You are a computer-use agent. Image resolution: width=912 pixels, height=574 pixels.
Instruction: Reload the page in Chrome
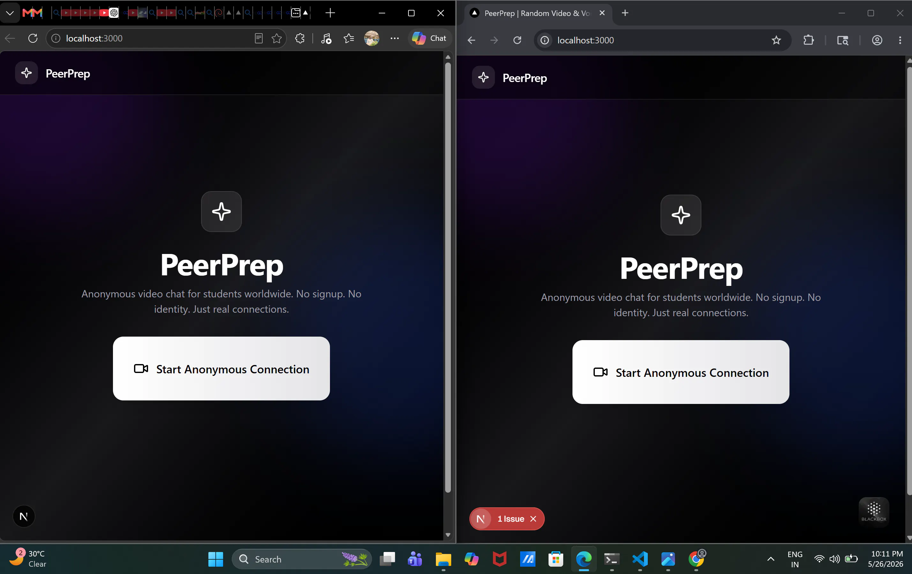coord(517,40)
